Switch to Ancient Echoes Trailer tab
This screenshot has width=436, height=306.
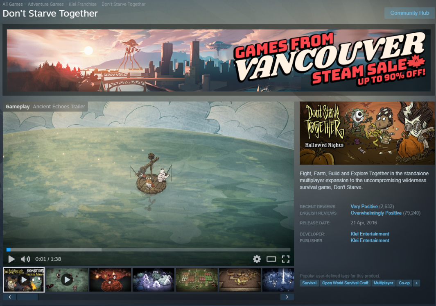coord(59,107)
